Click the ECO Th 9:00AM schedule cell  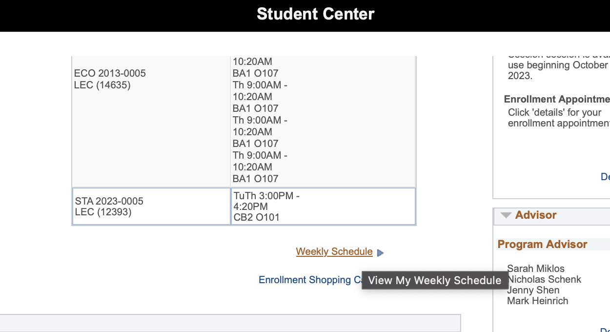click(260, 120)
